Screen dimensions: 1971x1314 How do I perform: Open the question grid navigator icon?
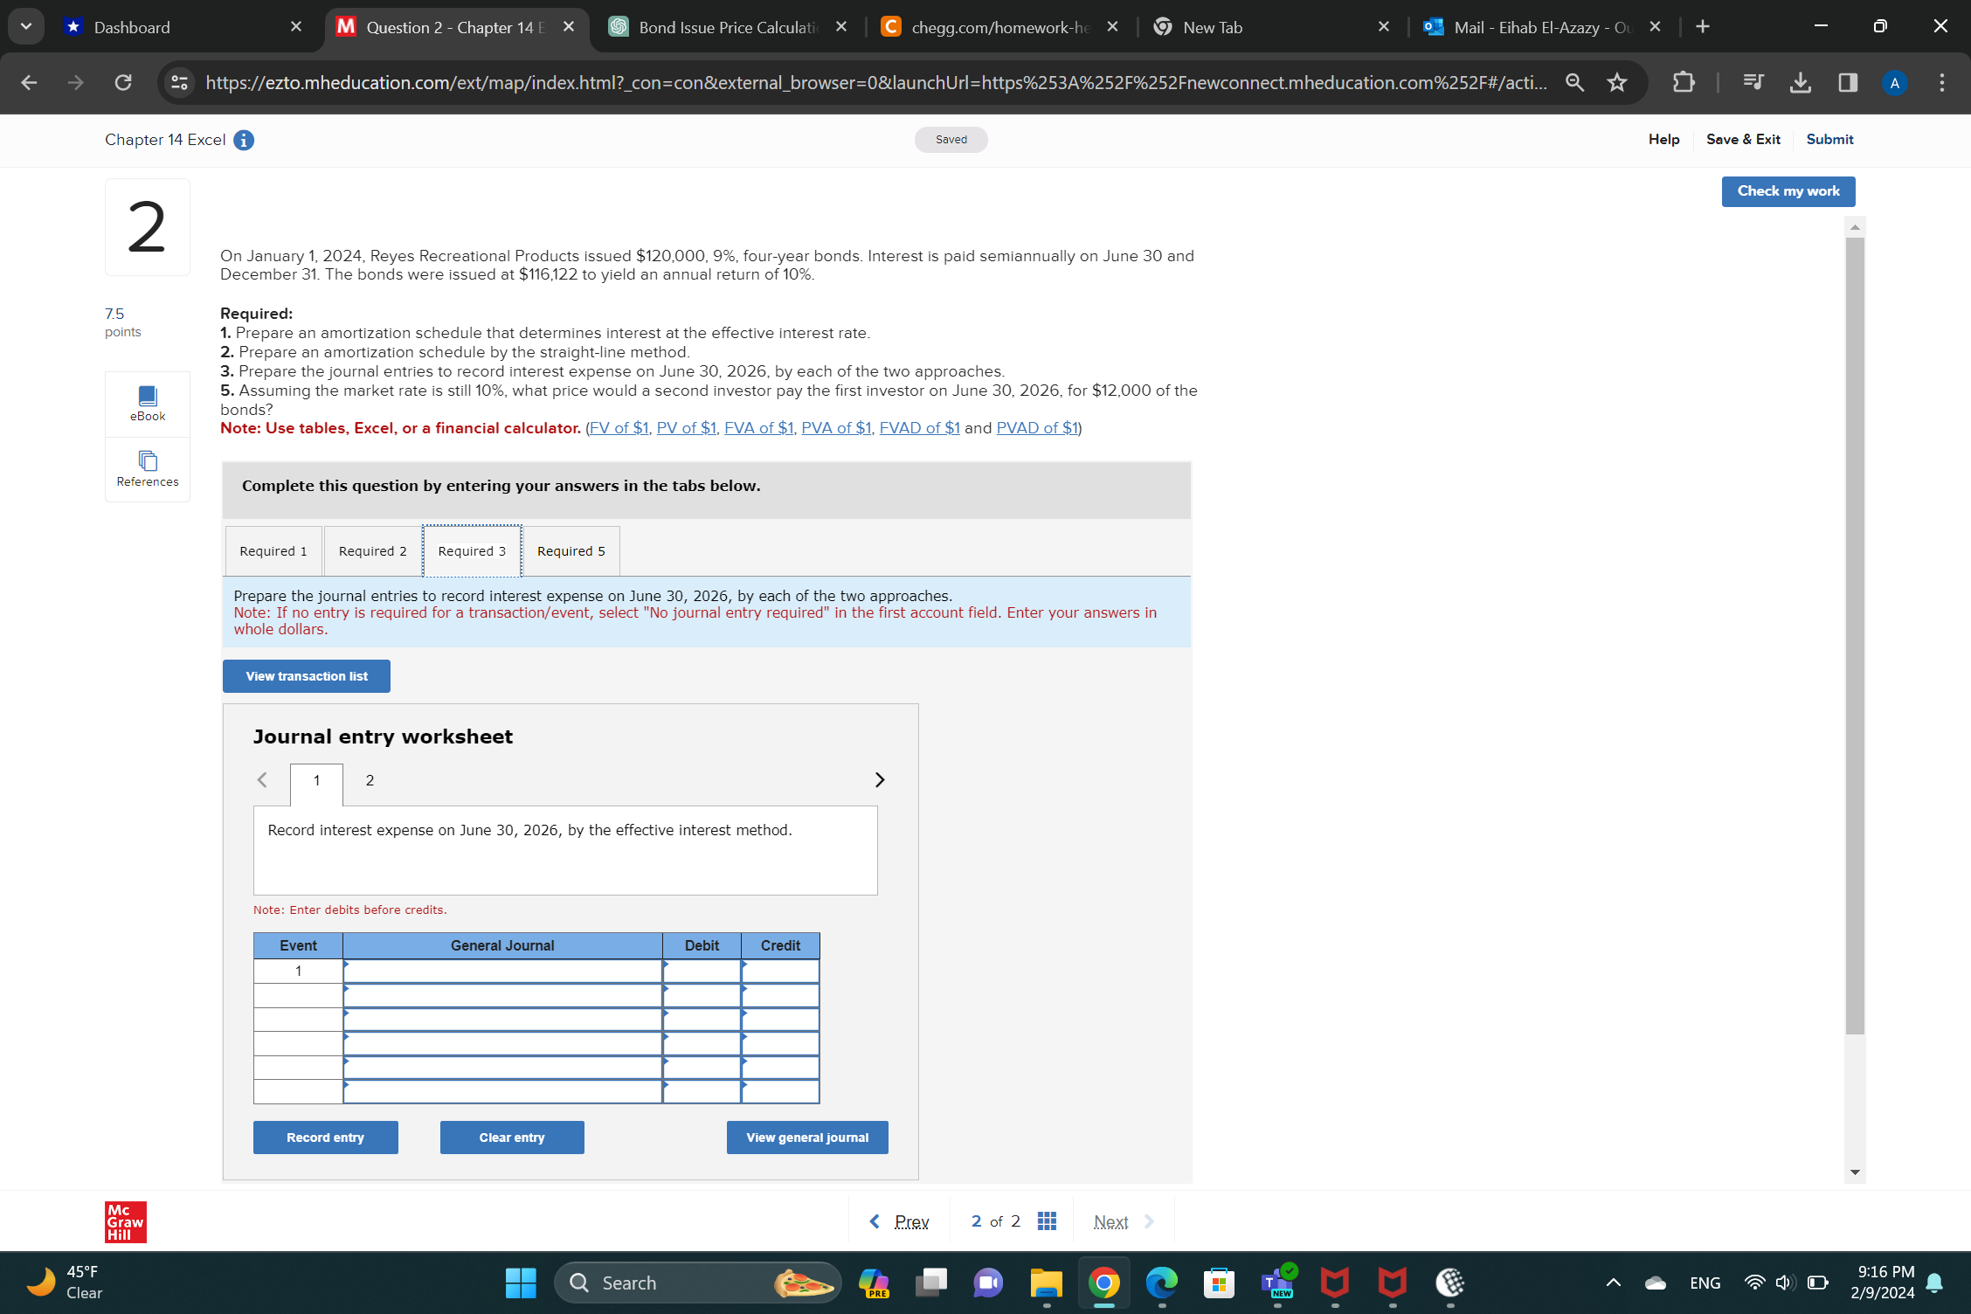click(x=1047, y=1221)
